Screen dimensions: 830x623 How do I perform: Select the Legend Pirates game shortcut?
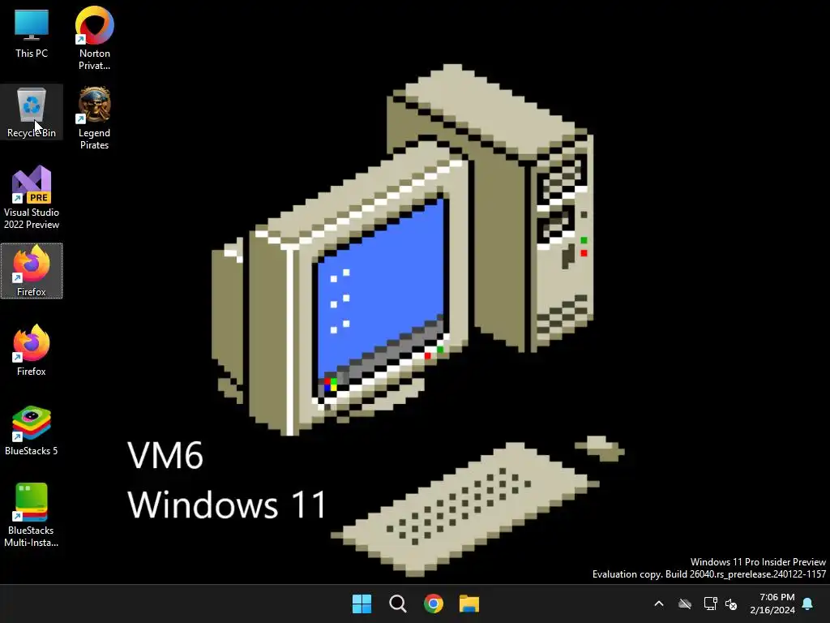point(94,118)
